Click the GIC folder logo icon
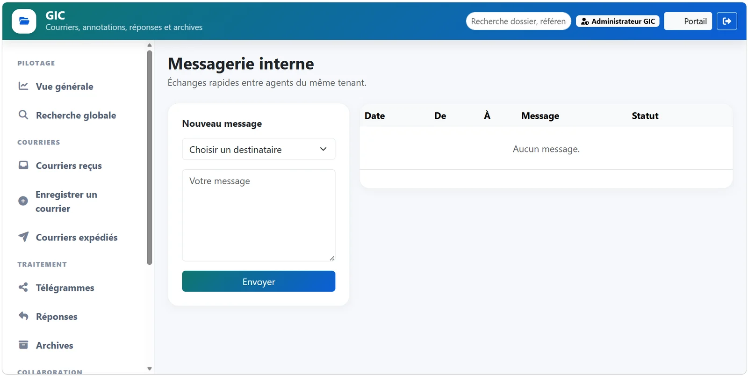The width and height of the screenshot is (748, 376). [24, 21]
